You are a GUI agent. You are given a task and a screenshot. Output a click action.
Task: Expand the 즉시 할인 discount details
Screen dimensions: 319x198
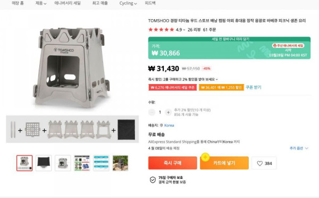pyautogui.click(x=183, y=79)
